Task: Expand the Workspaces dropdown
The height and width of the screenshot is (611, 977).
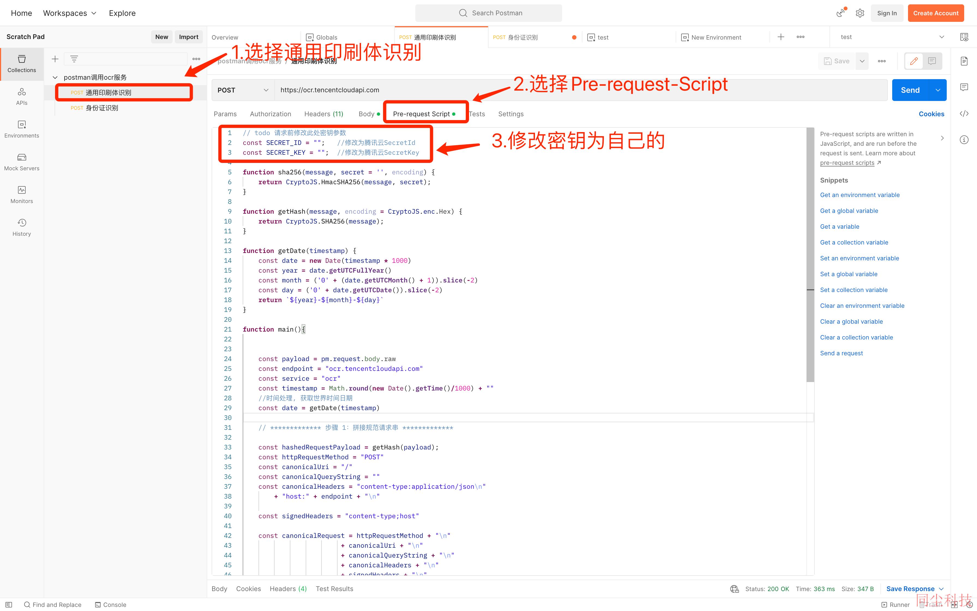Action: [x=70, y=13]
